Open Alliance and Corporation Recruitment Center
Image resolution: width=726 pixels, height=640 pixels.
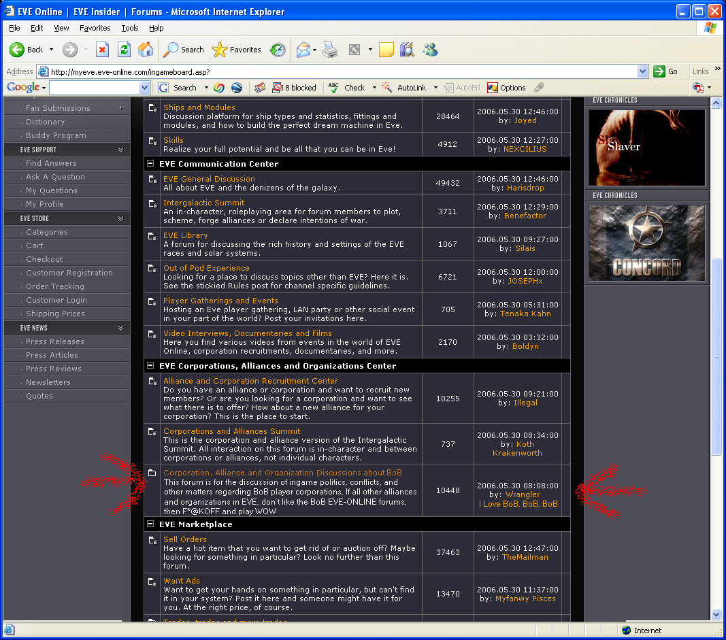pyautogui.click(x=250, y=380)
